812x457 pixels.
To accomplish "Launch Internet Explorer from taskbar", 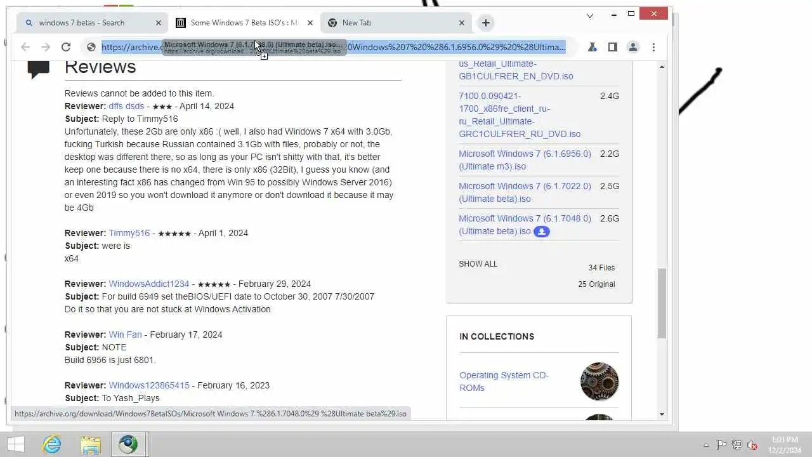I will point(52,444).
